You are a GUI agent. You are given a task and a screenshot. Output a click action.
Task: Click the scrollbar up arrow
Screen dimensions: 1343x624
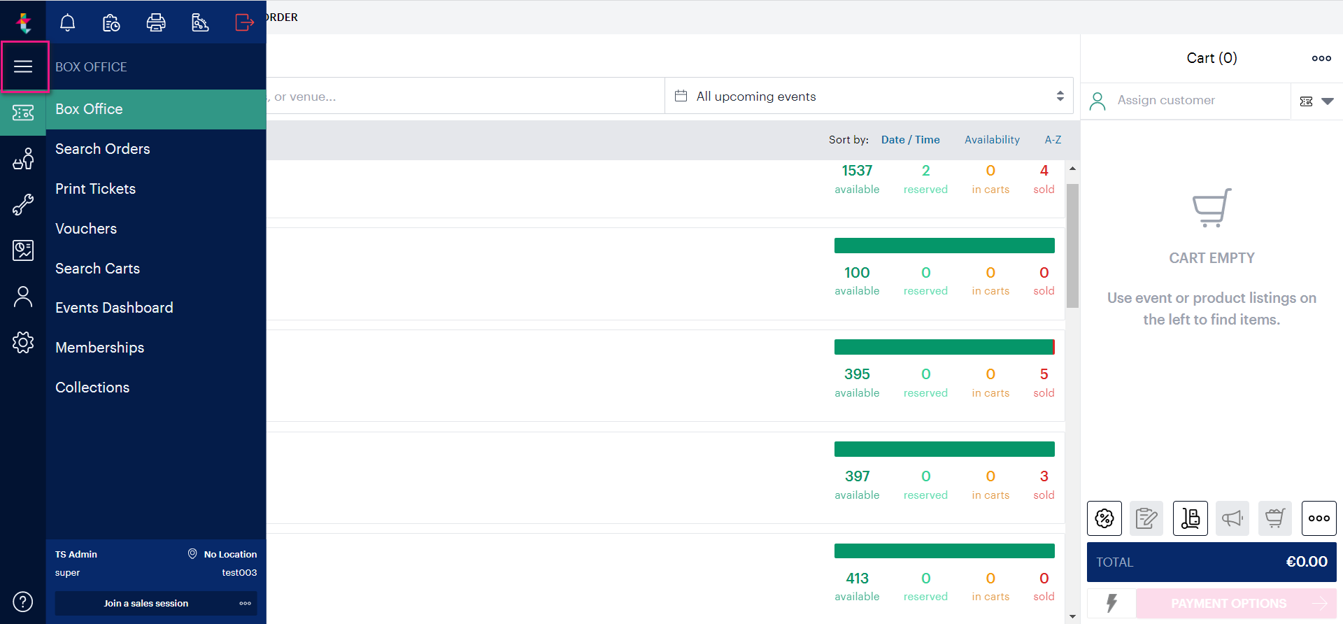point(1072,169)
